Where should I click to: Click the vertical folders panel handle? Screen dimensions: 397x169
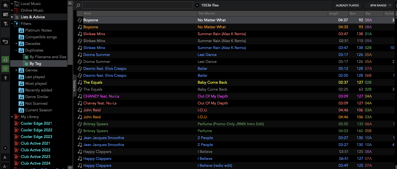click(74, 86)
